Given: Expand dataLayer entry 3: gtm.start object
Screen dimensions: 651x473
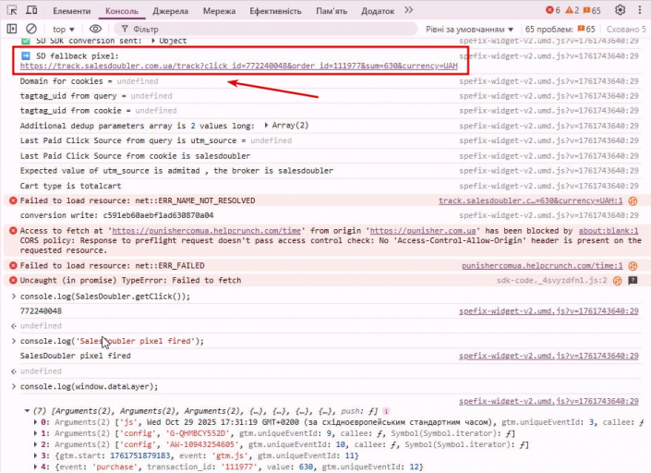Looking at the screenshot, I should [35, 456].
